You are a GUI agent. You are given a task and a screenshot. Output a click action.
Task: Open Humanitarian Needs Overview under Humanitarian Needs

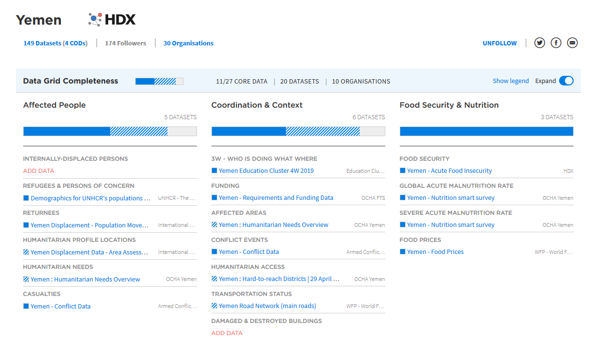coord(85,279)
